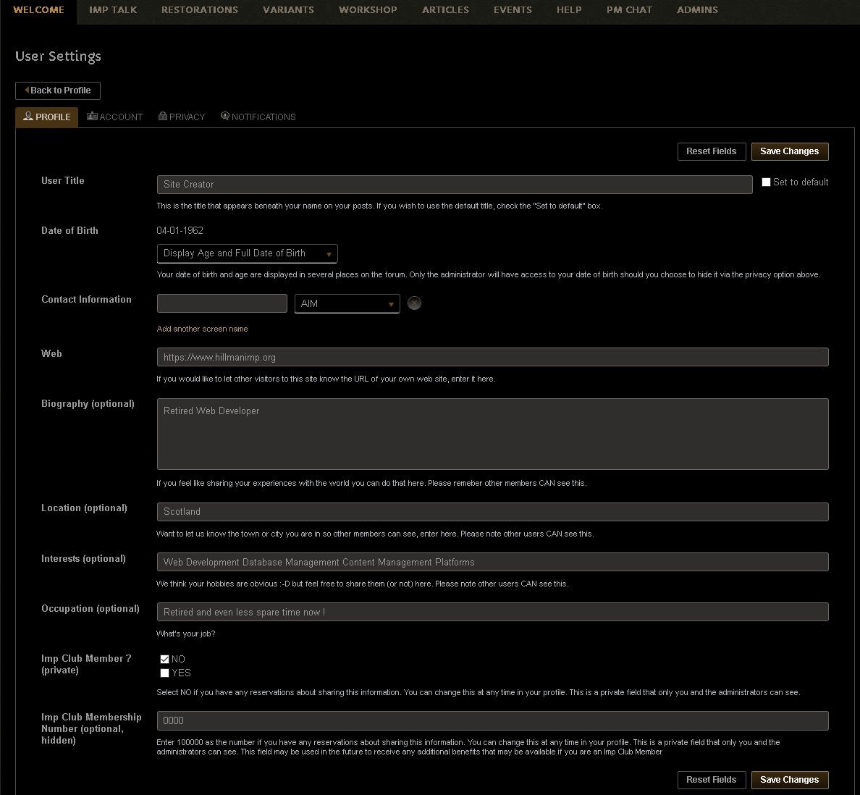860x795 pixels.
Task: Focus the User Title input field
Action: coord(454,185)
